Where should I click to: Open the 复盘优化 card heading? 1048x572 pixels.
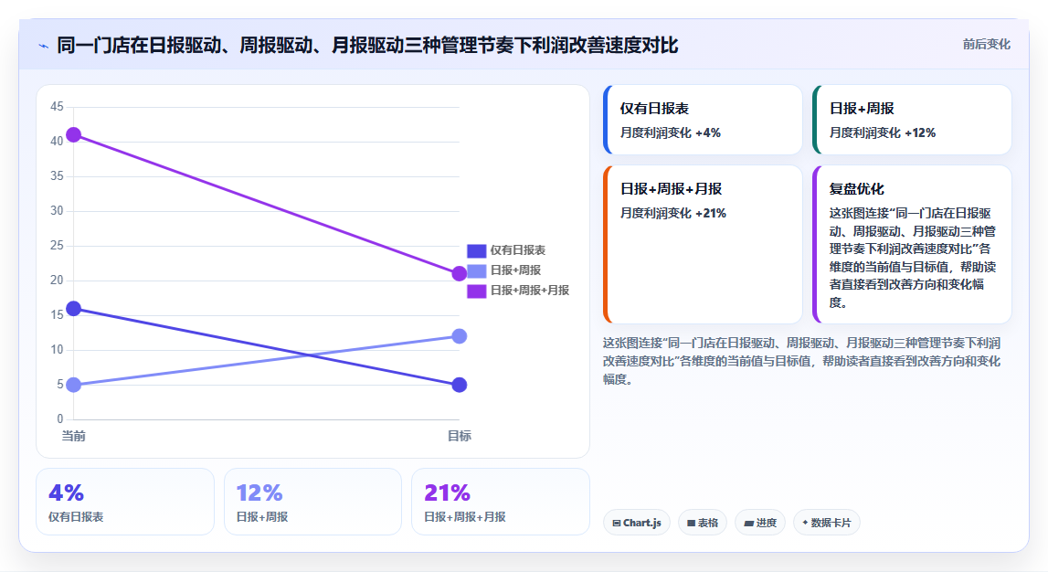[x=857, y=189]
